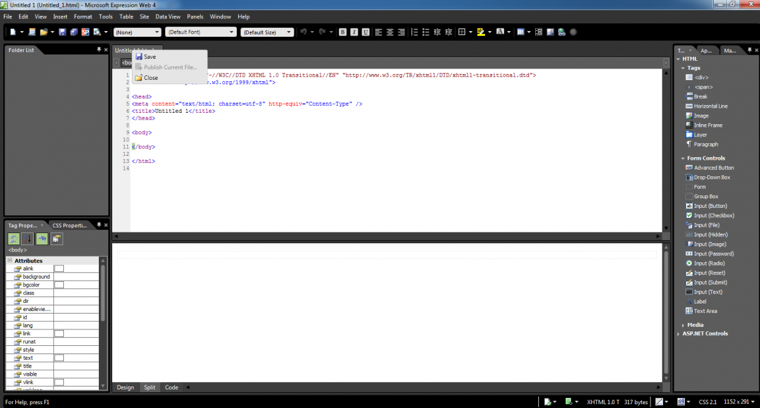760x408 pixels.
Task: Click XHTML 1.0 T in status bar
Action: click(603, 402)
